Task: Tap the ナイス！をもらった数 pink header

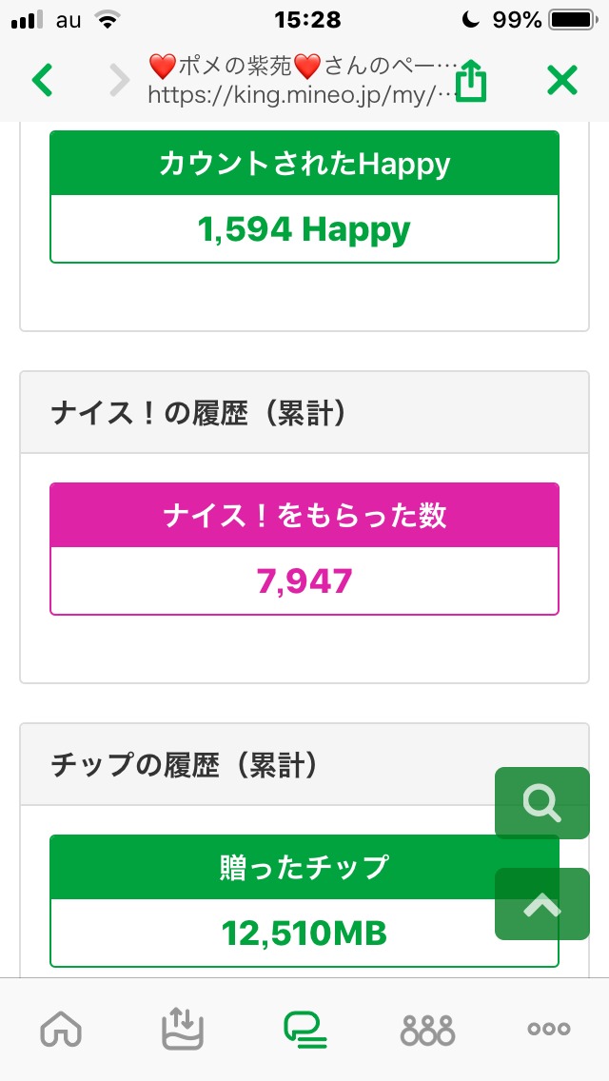Action: 304,516
